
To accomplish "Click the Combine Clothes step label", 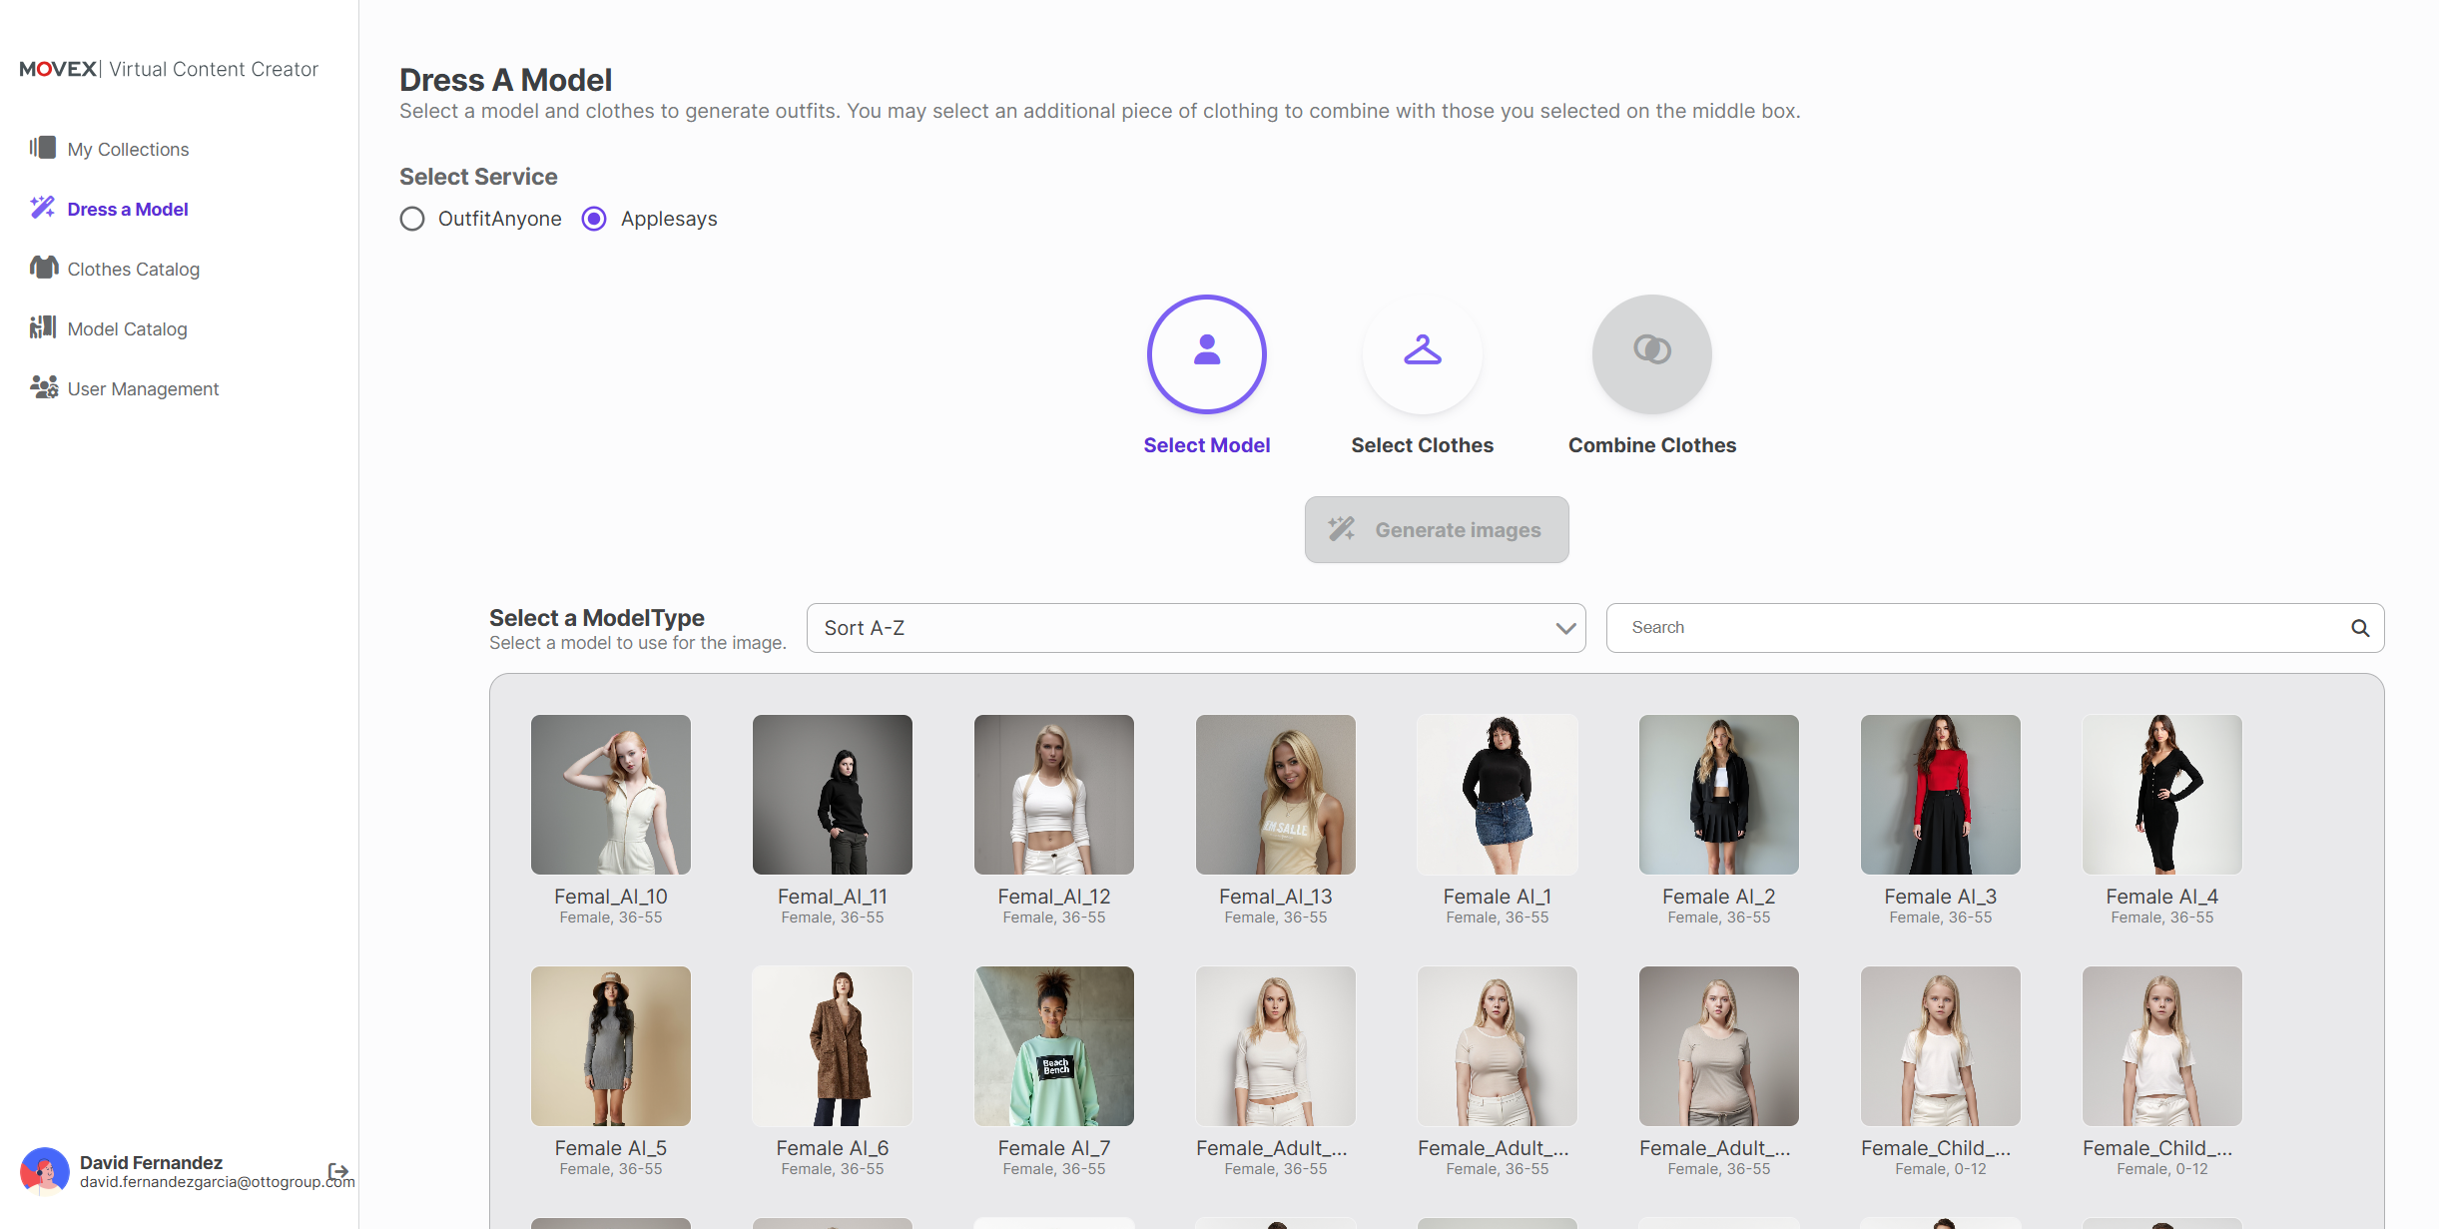I will pos(1652,445).
